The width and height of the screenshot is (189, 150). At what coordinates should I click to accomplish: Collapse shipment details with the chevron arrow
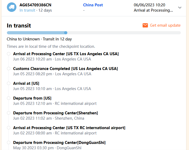coord(180,7)
